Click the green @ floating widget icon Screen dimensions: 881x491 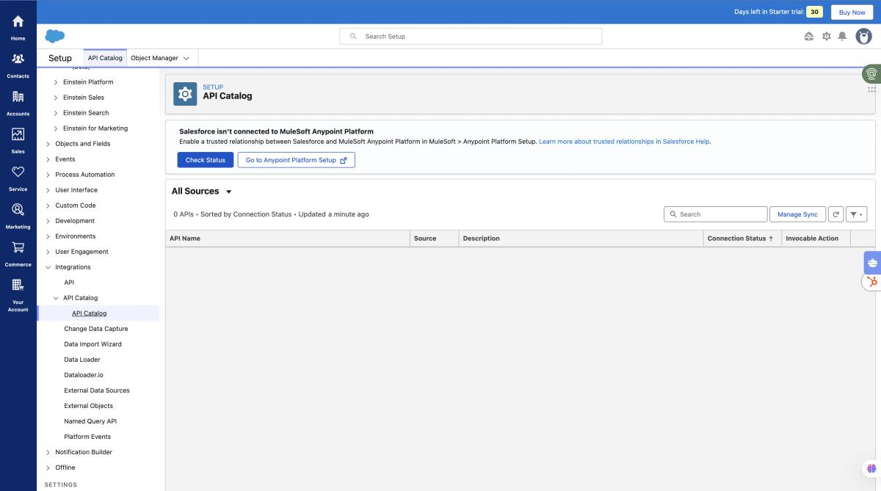pos(871,73)
